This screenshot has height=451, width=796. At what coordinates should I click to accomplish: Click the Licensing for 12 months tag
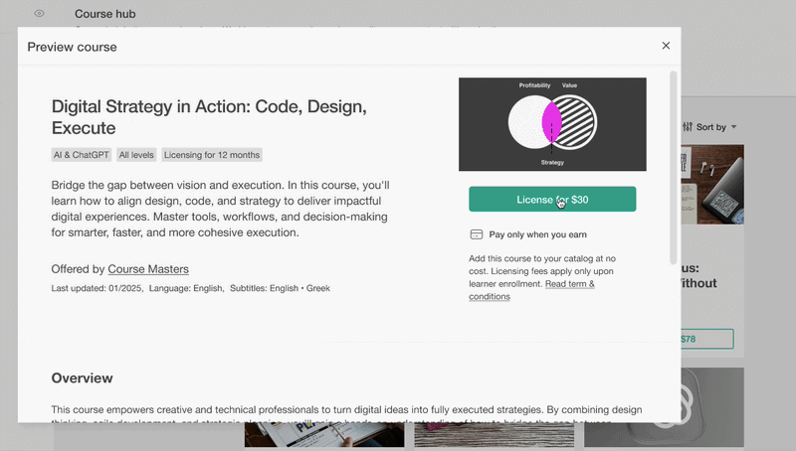(x=212, y=155)
